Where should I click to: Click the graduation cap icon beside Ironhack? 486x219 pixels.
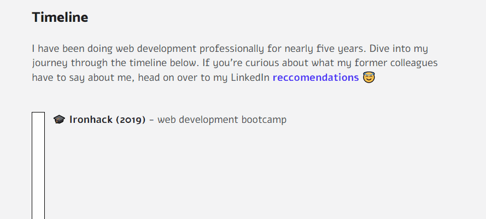(x=59, y=120)
